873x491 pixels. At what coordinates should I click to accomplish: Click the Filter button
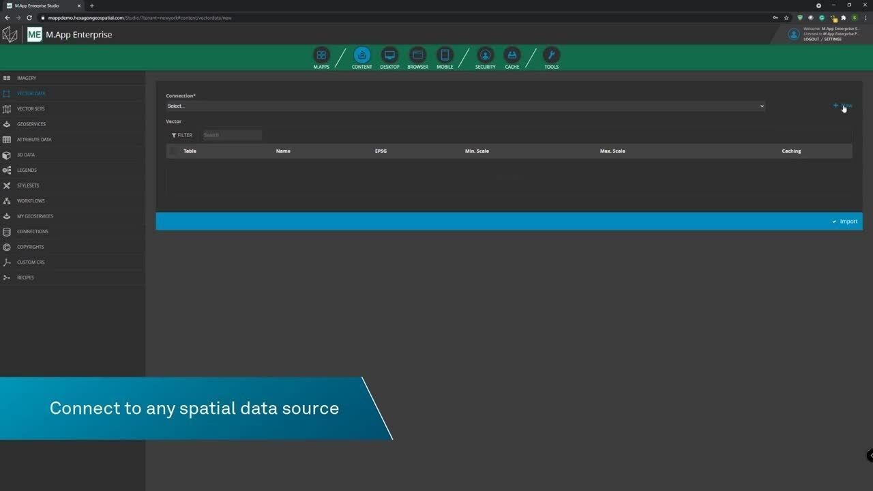[x=182, y=135]
